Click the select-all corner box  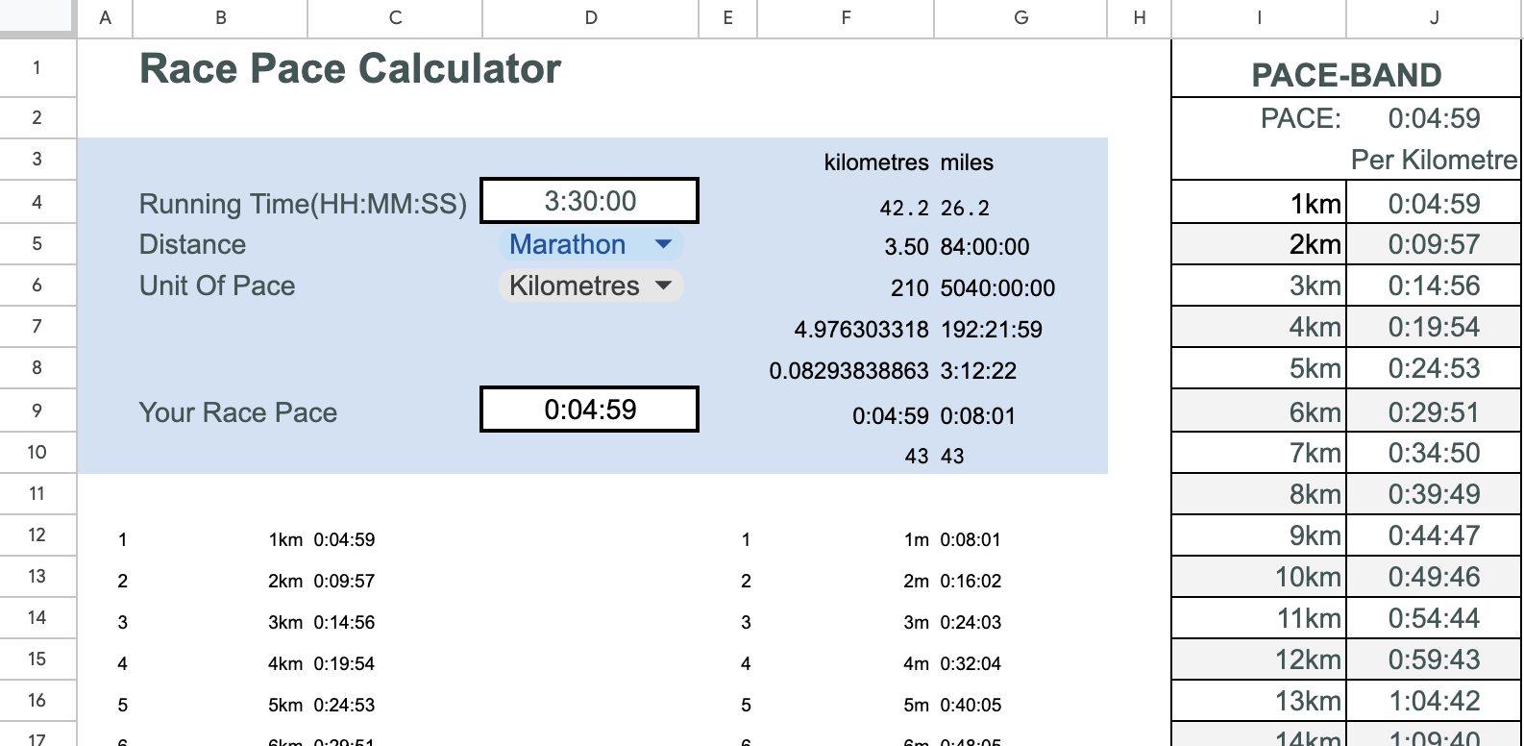[37, 18]
